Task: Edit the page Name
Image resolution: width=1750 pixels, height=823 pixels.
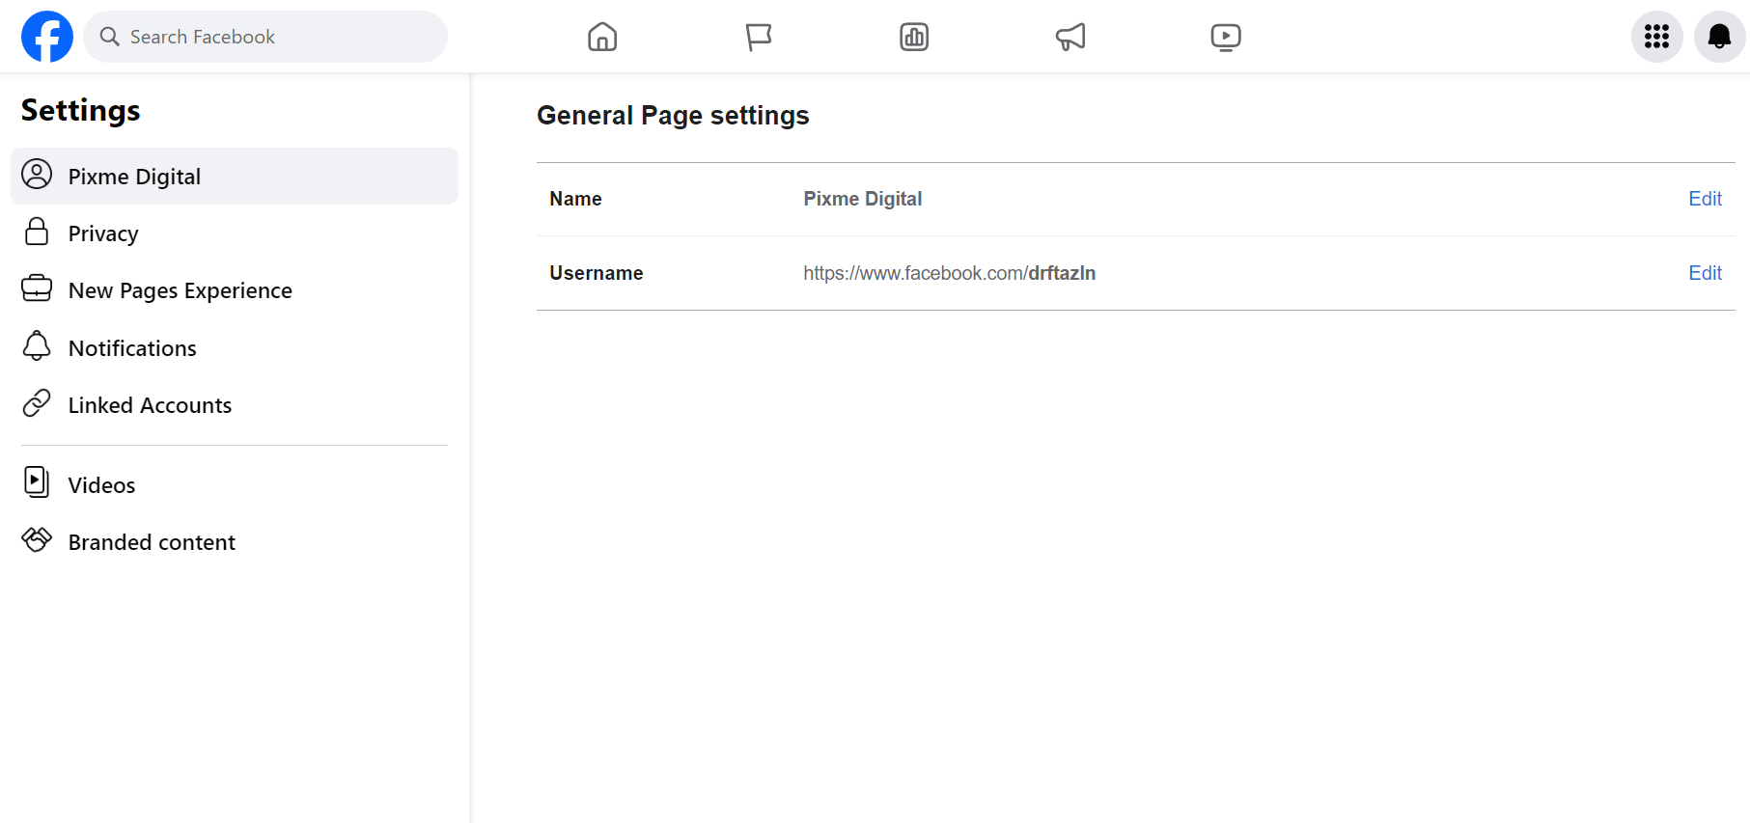Action: coord(1705,199)
